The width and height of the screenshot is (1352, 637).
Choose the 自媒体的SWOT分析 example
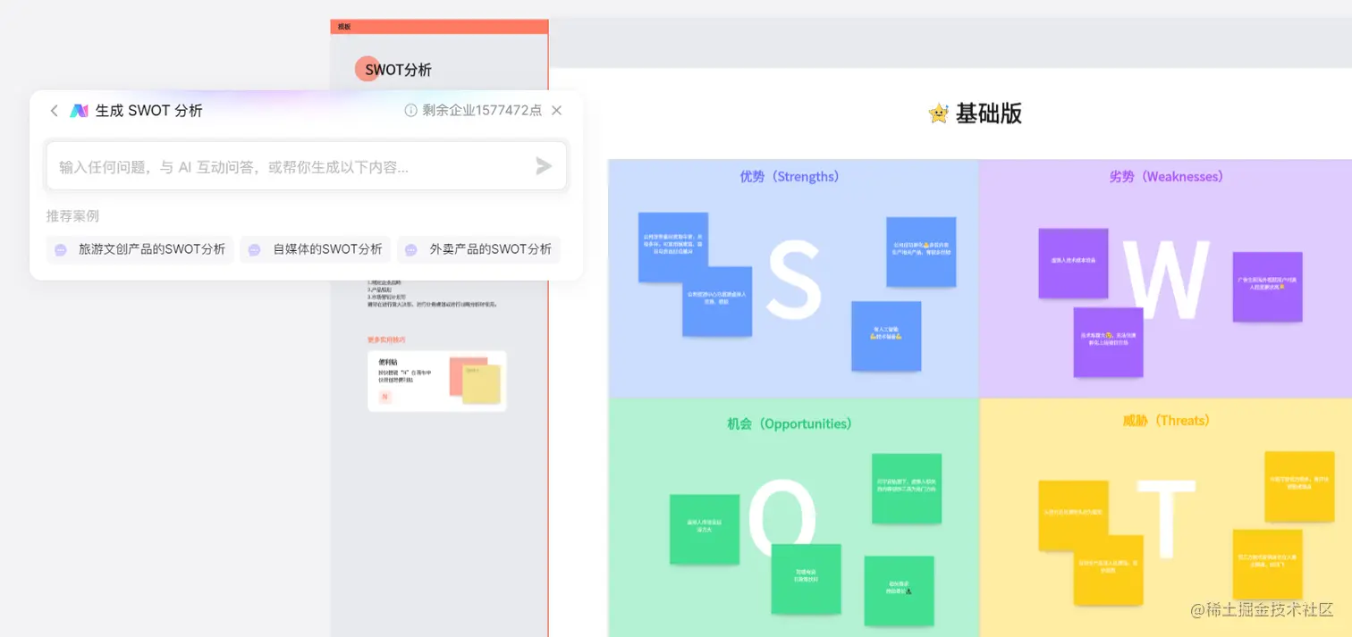pos(316,249)
